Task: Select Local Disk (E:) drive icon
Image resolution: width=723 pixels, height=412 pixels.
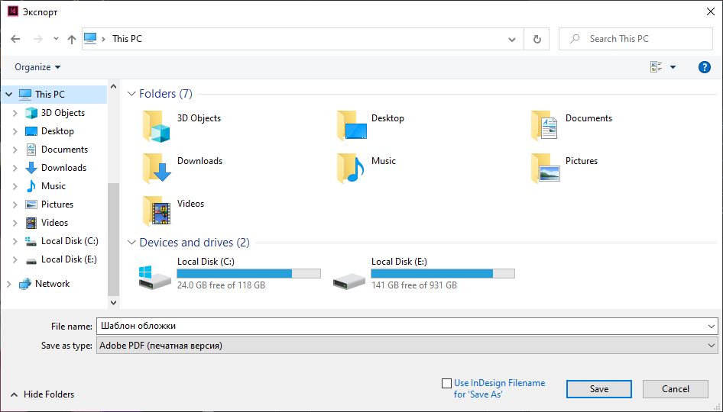Action: 349,277
